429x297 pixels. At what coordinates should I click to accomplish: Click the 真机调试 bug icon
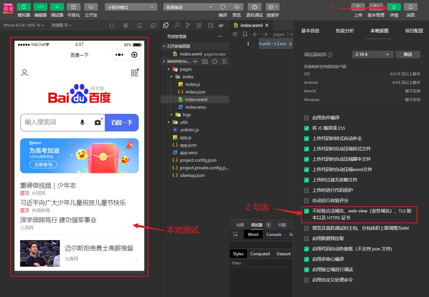point(254,7)
